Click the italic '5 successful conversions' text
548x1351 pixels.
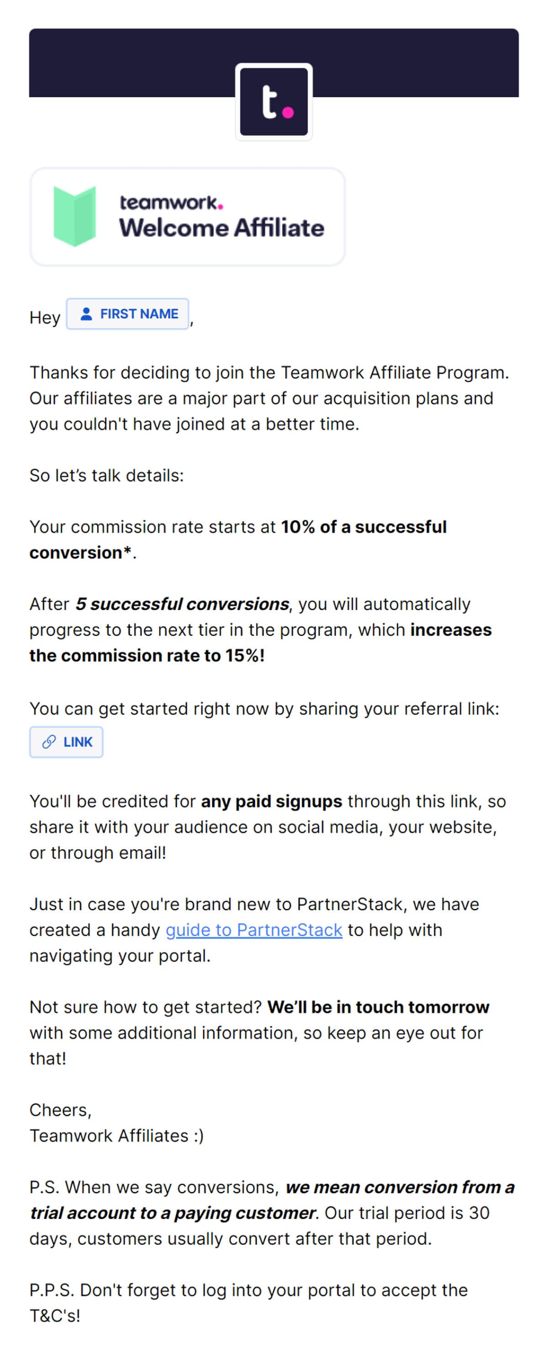[182, 604]
